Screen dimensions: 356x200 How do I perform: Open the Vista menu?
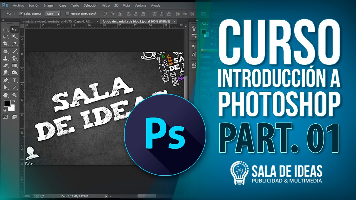coord(126,5)
